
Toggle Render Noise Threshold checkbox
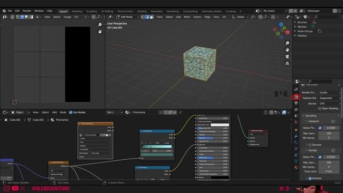pos(320,157)
